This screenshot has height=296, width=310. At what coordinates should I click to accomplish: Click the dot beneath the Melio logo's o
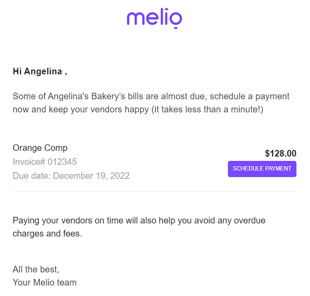click(x=176, y=28)
